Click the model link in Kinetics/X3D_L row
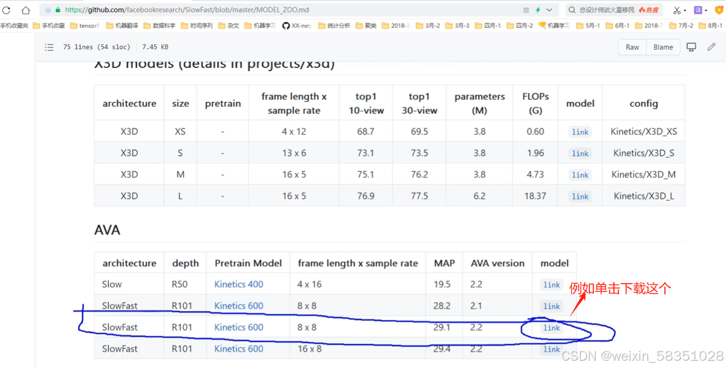726x368 pixels. [580, 196]
